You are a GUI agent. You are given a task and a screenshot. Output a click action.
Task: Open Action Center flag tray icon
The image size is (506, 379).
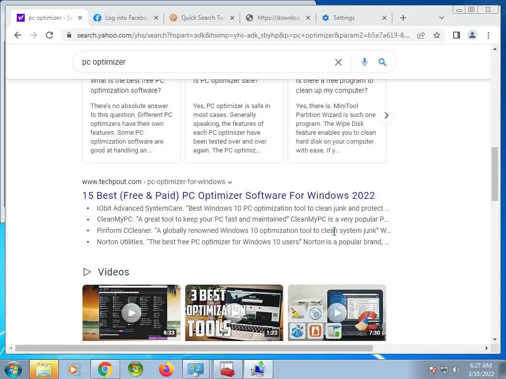[432, 370]
